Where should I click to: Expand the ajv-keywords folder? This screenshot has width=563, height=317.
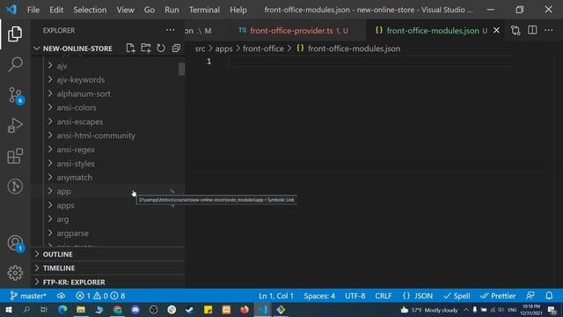107,80
